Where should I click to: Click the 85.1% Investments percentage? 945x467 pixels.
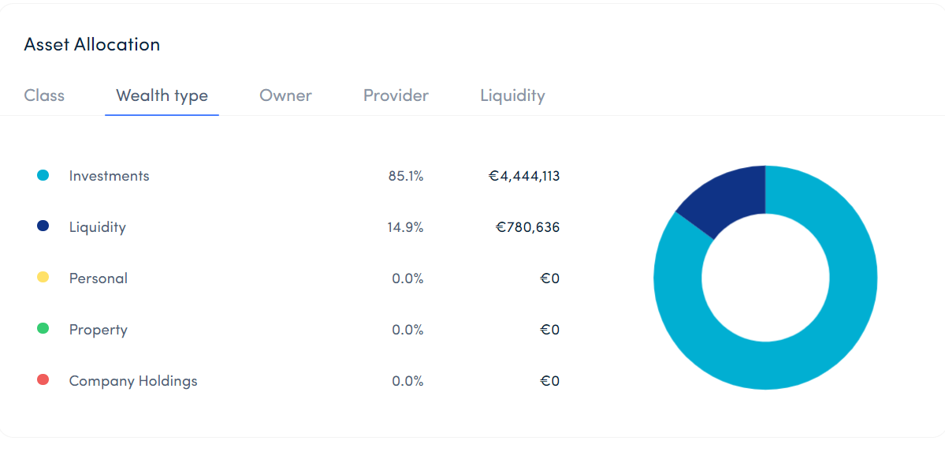coord(406,176)
